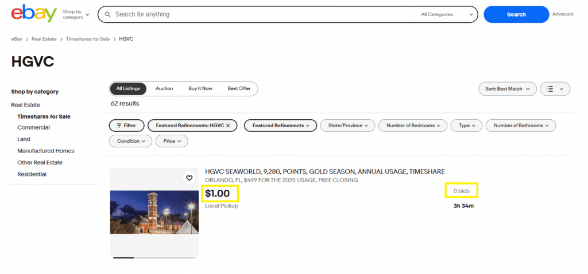The width and height of the screenshot is (588, 274).
Task: Expand the Type filter
Action: coord(466,126)
